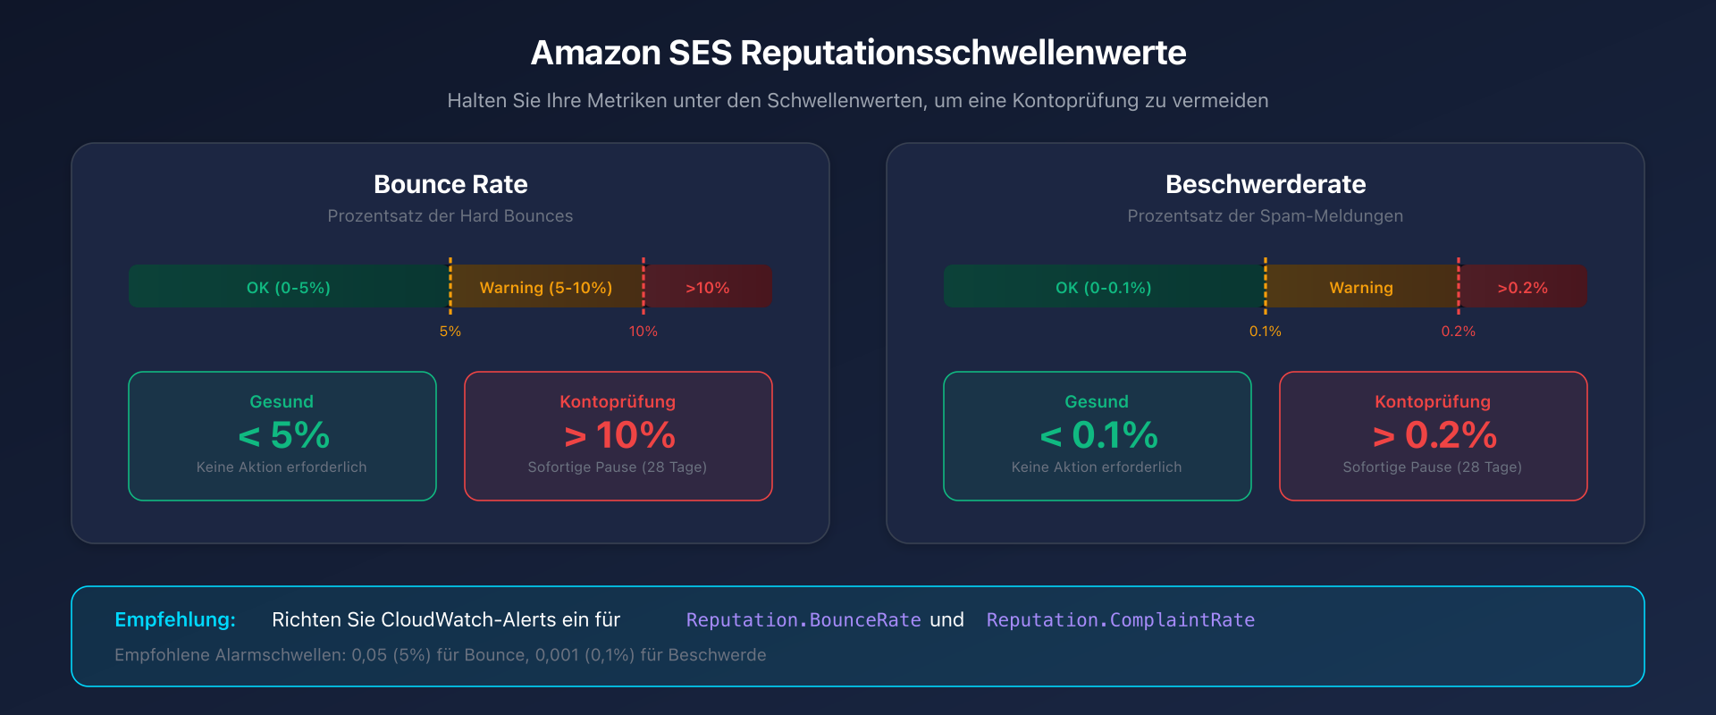Click the Beschwerderate panel heading
Image resolution: width=1716 pixels, height=715 pixels.
(1266, 184)
